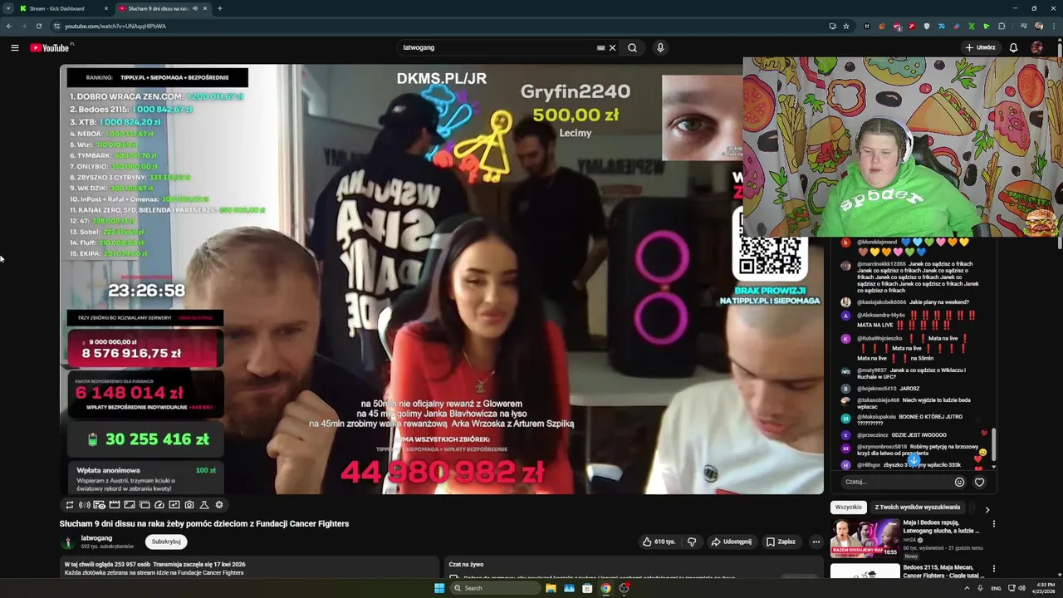Click the Windows taskbar Search box
Screen dimensions: 1063x598
(495, 588)
